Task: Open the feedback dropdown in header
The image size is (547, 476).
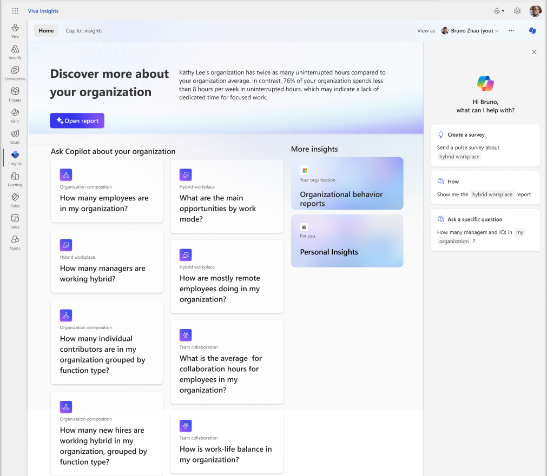Action: 499,11
